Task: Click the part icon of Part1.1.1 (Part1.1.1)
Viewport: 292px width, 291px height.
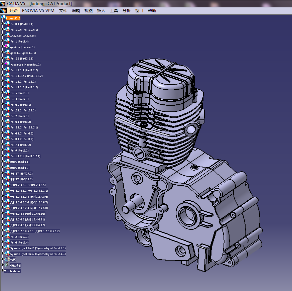Action: coord(7,81)
